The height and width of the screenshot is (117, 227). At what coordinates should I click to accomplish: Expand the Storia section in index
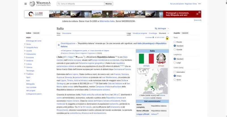click(x=25, y=44)
